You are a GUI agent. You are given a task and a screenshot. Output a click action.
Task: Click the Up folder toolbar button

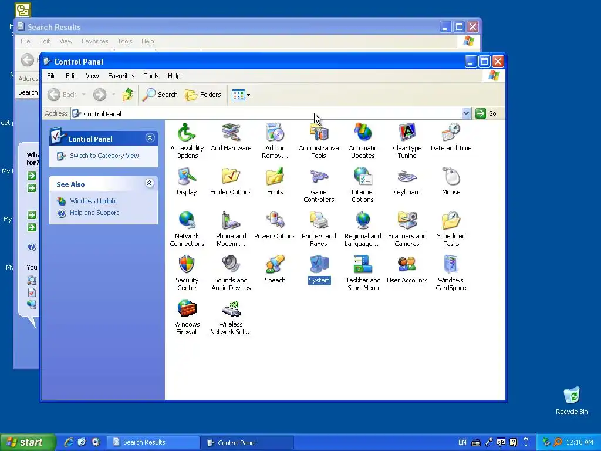pyautogui.click(x=128, y=95)
